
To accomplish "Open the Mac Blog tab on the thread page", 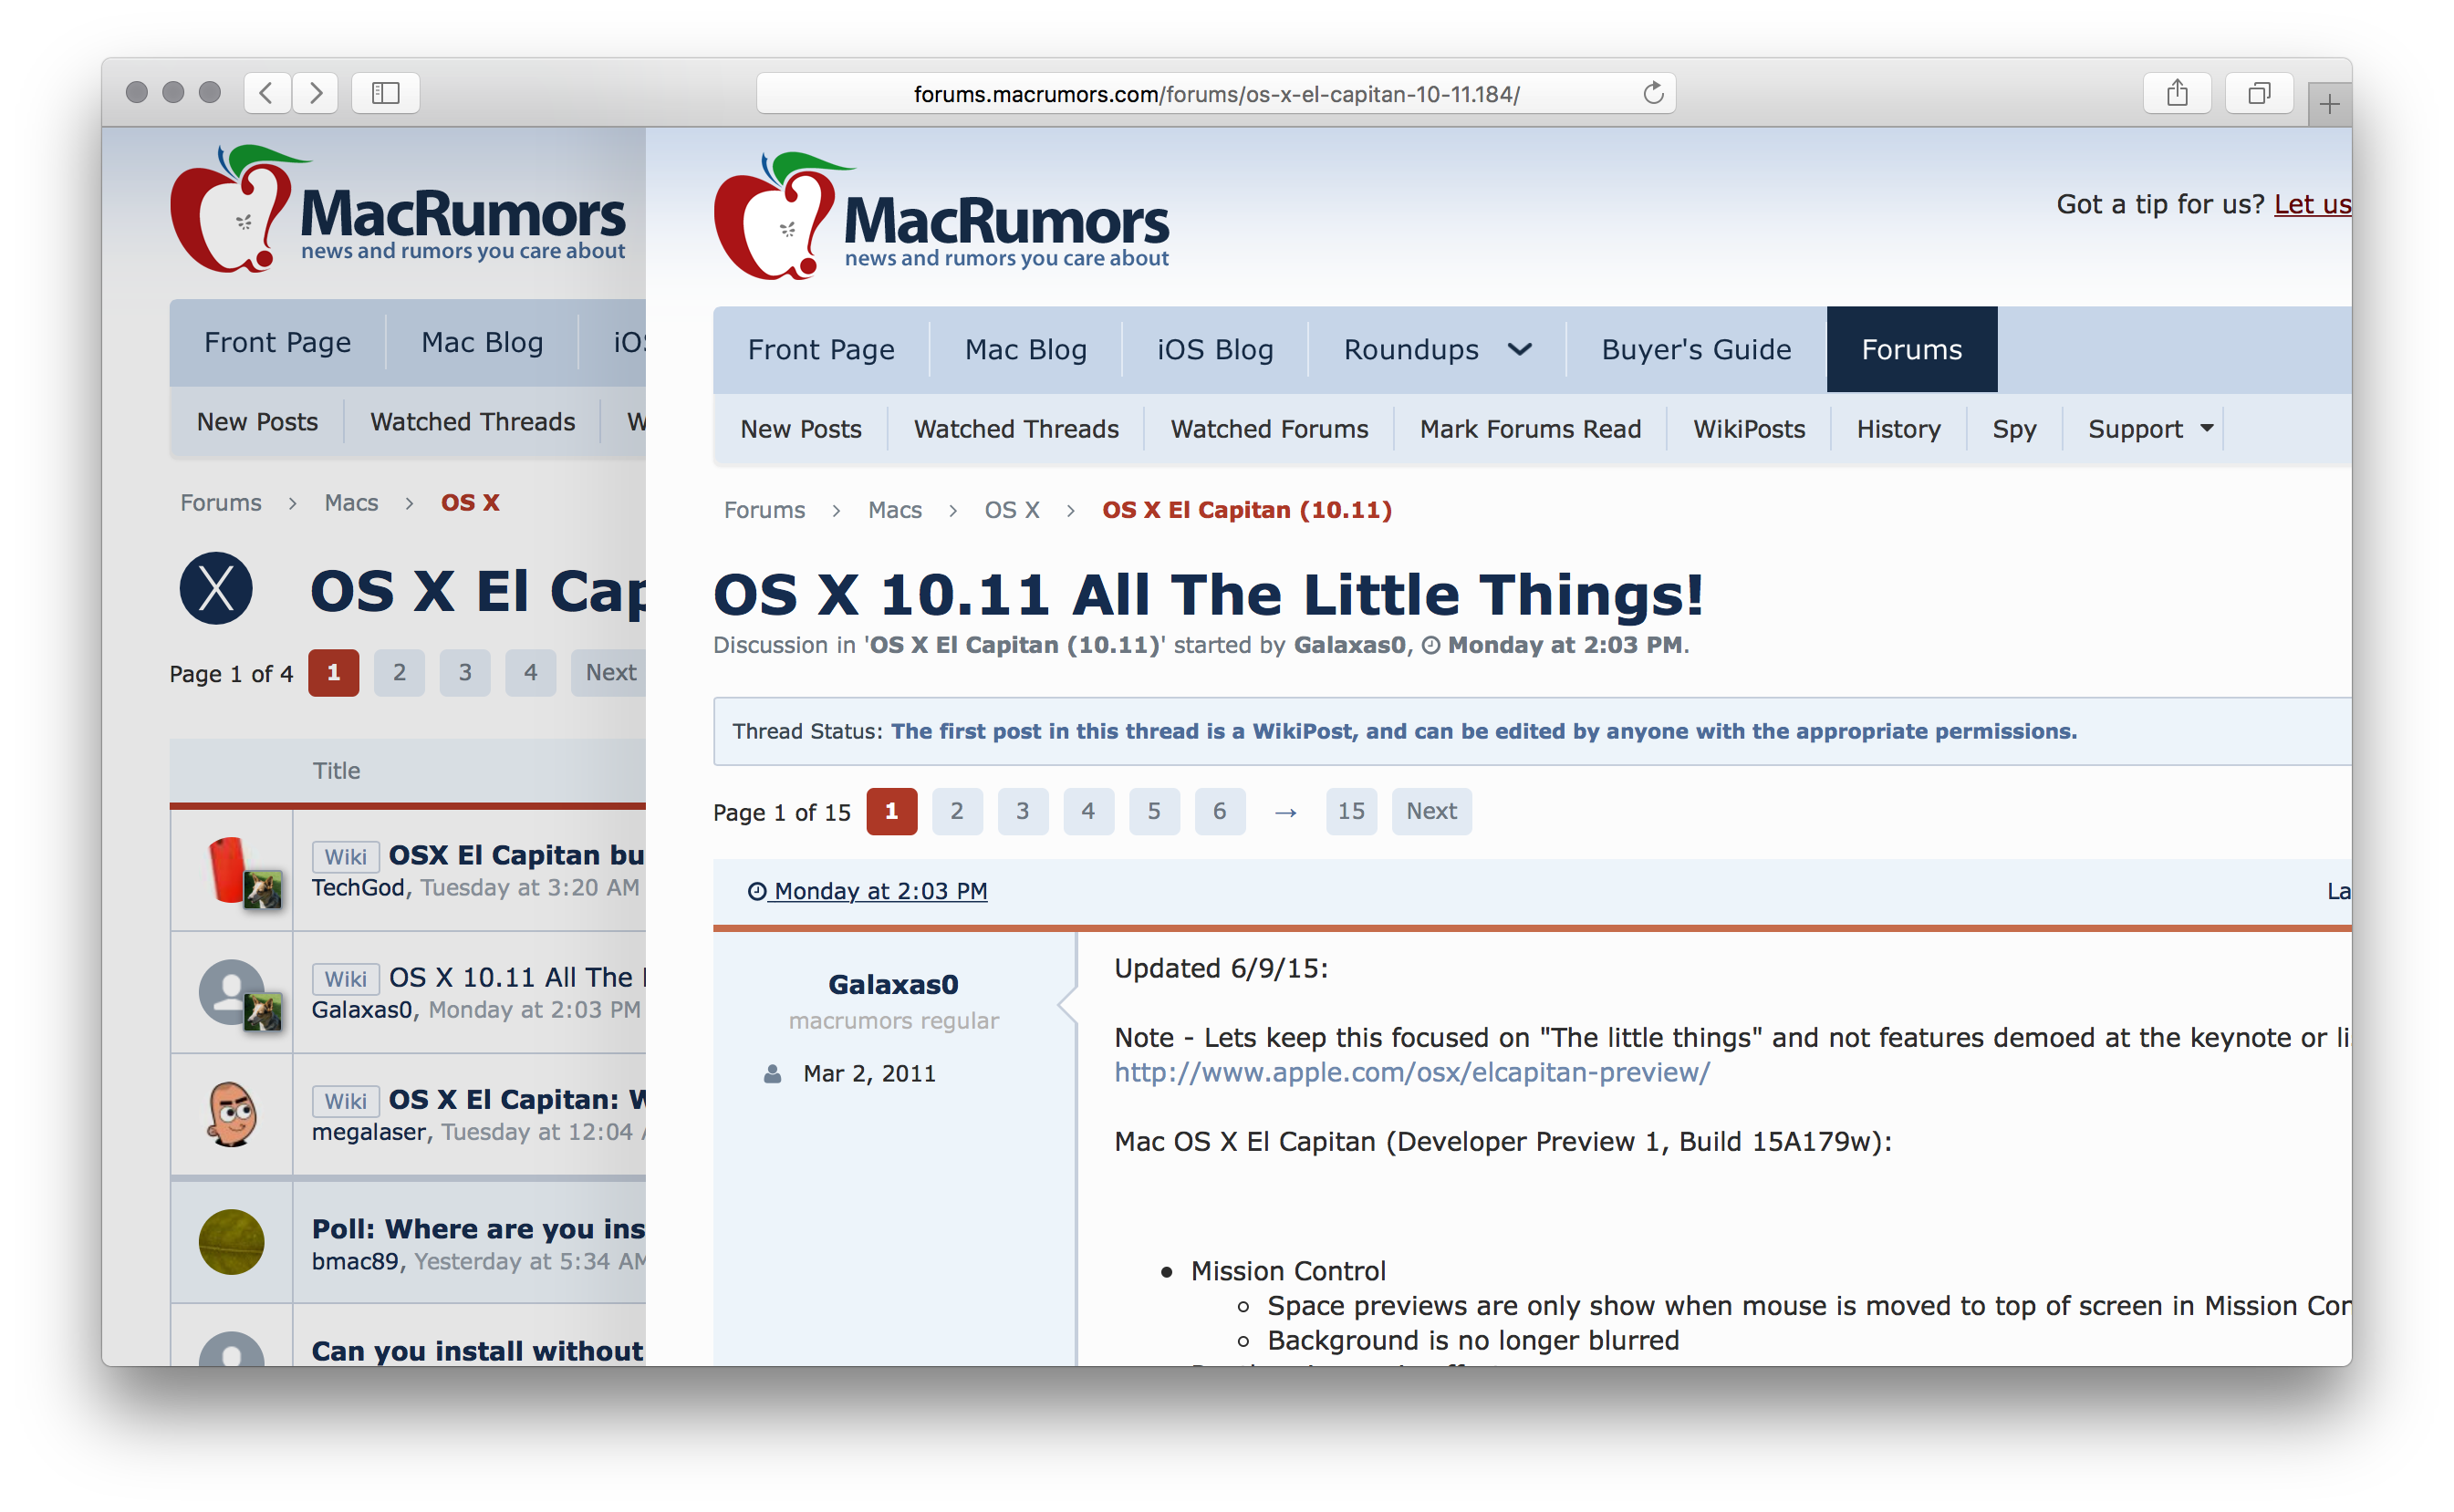I will click(x=1025, y=349).
